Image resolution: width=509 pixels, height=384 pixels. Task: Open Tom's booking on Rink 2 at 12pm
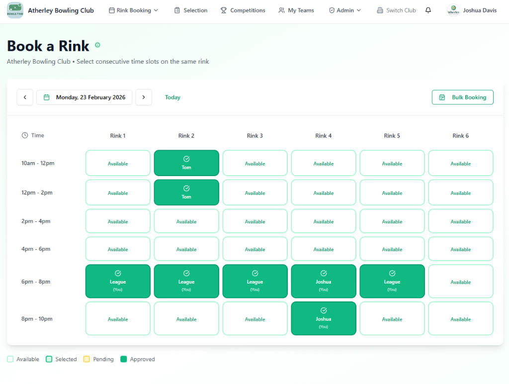tap(186, 192)
